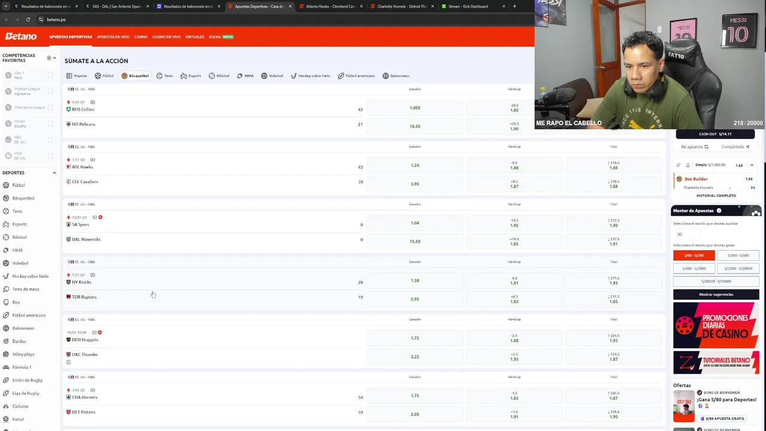
Task: Open Balonmano in the Deportes sidebar
Action: (19, 328)
